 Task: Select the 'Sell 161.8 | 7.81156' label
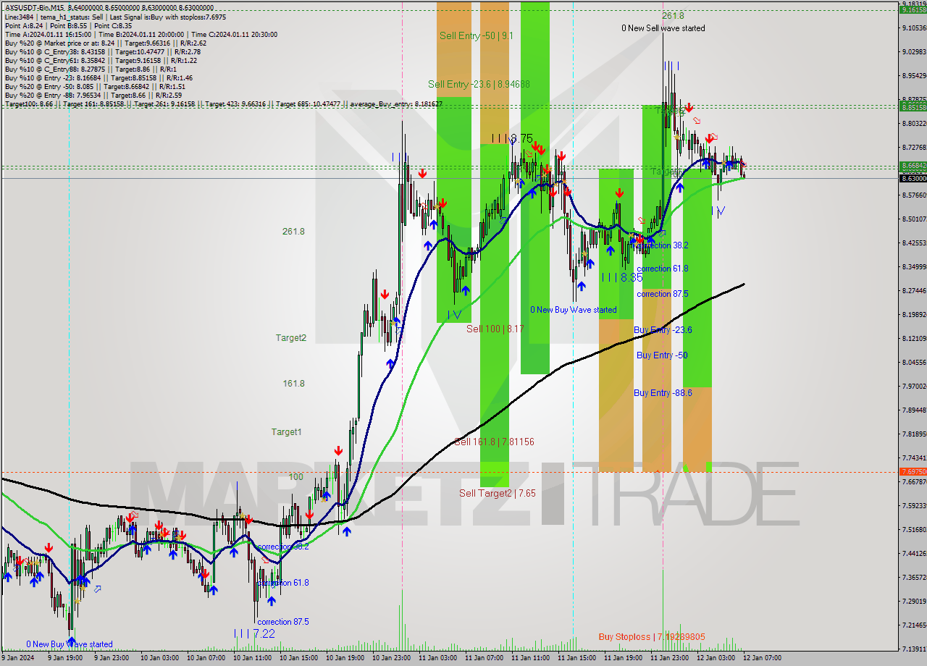[x=494, y=442]
